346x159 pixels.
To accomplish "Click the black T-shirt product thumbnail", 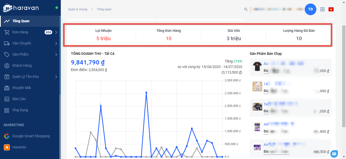I will 257,66.
